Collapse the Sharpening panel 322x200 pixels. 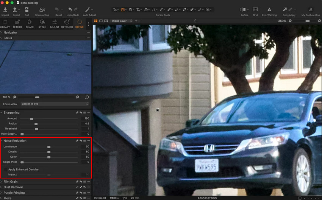1,112
